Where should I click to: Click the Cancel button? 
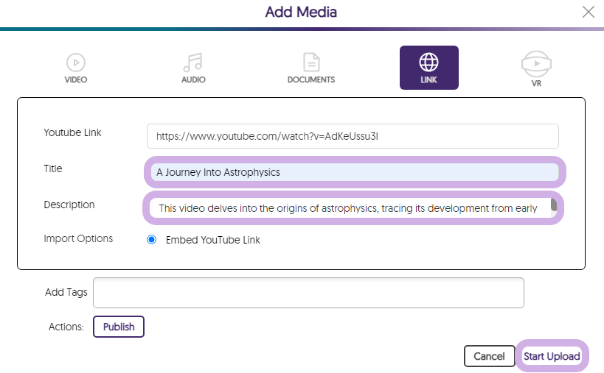[489, 356]
